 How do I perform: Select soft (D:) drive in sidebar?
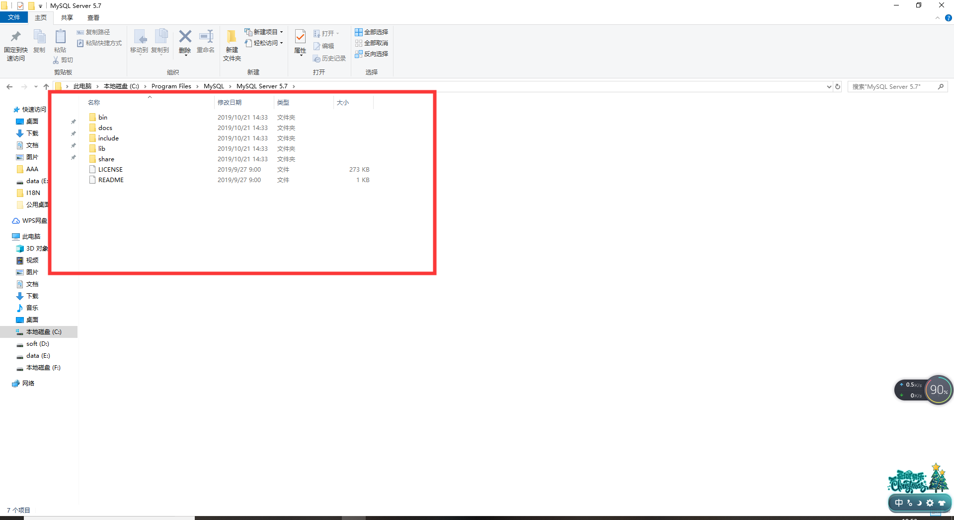tap(38, 344)
